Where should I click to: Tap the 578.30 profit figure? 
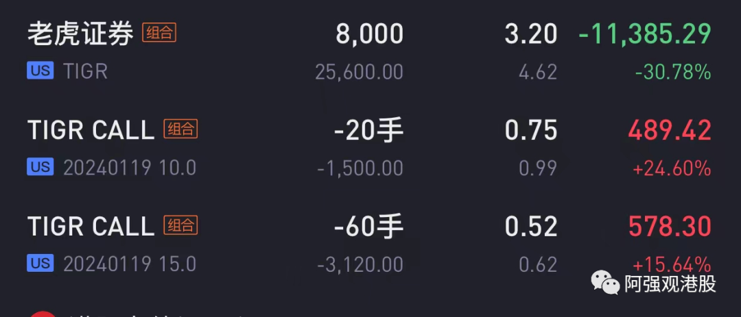(670, 226)
